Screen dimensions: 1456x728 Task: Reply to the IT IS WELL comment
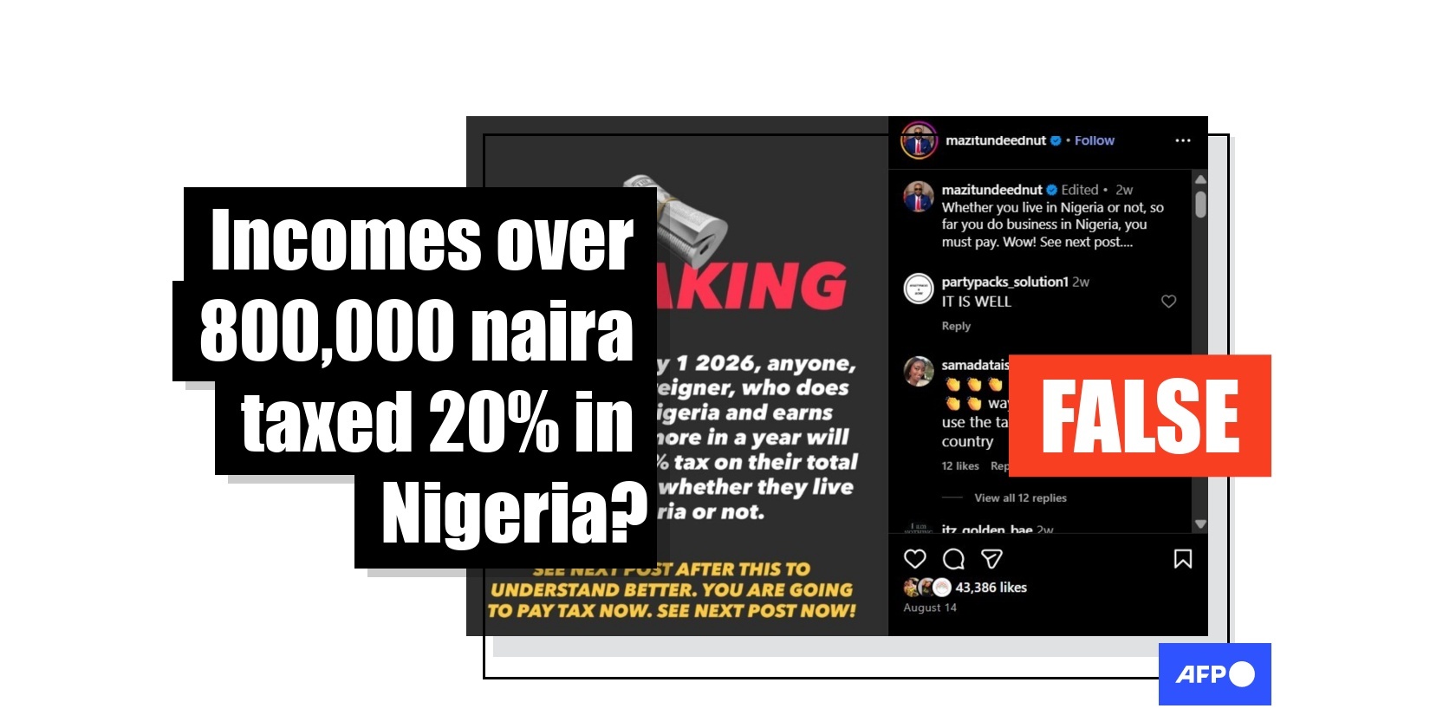coord(956,326)
